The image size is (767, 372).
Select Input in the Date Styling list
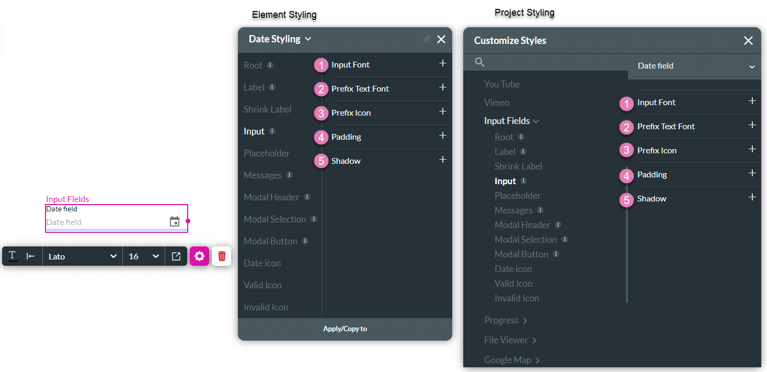pyautogui.click(x=254, y=131)
